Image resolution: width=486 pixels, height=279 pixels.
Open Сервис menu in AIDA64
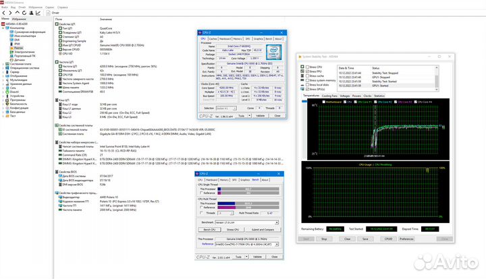49,7
